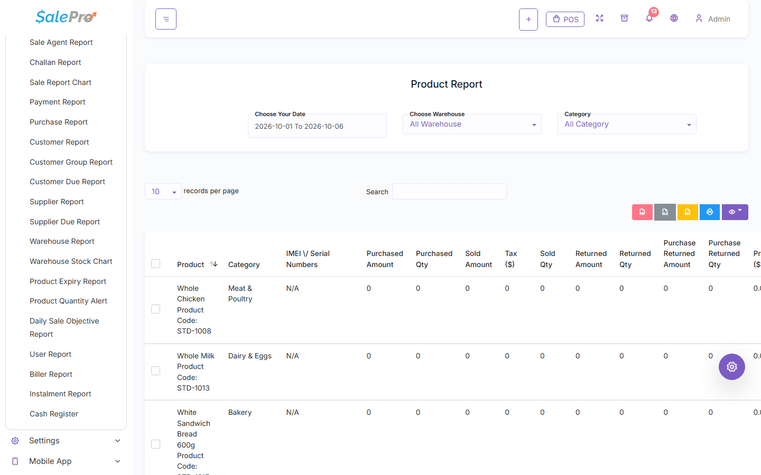Open the language globe menu
761x475 pixels.
[x=674, y=18]
